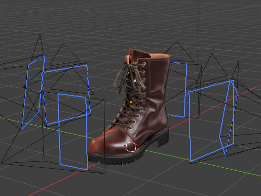Select the thin angled blue plane at far right
This screenshot has height=196, width=261.
tap(229, 118)
